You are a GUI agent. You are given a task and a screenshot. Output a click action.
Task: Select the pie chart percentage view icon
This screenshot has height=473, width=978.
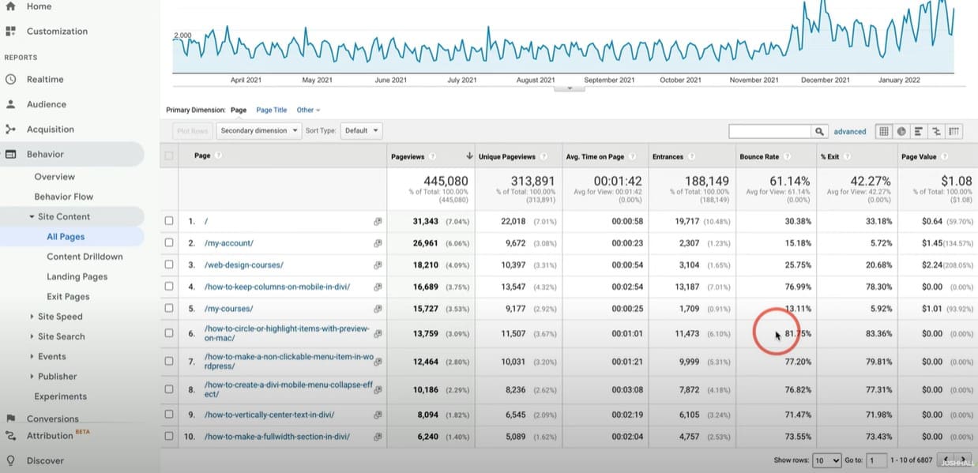point(901,131)
